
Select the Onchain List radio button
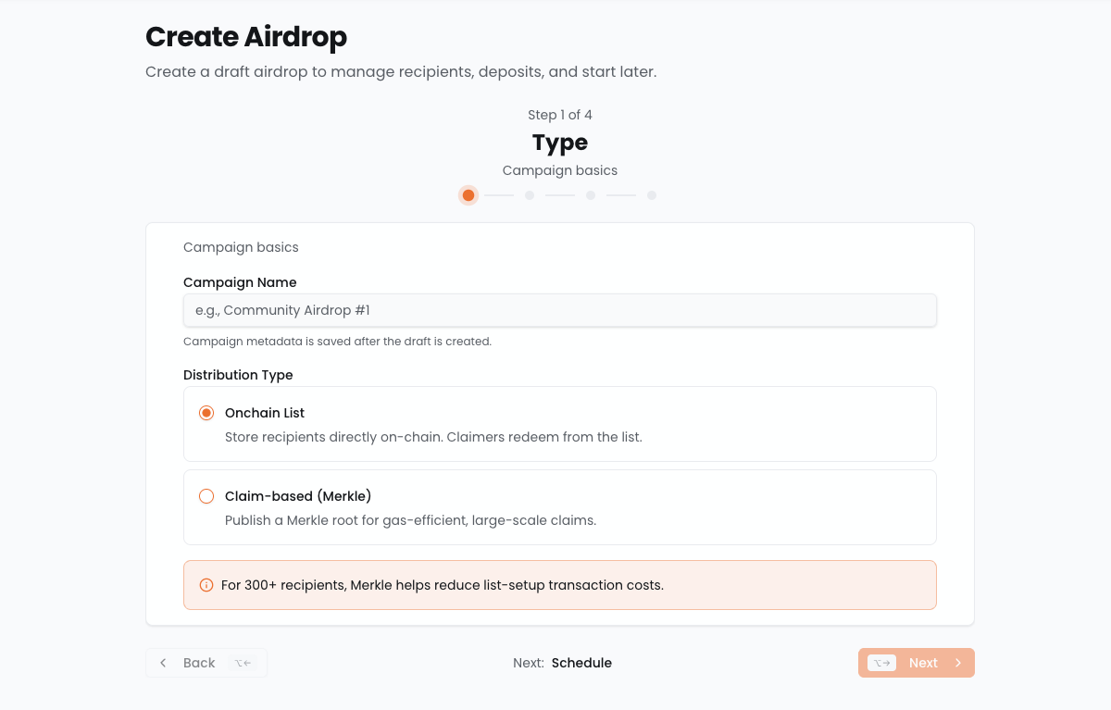[x=206, y=413]
